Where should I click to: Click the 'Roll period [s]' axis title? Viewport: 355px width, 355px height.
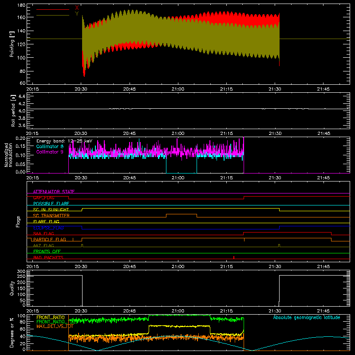(x=13, y=110)
